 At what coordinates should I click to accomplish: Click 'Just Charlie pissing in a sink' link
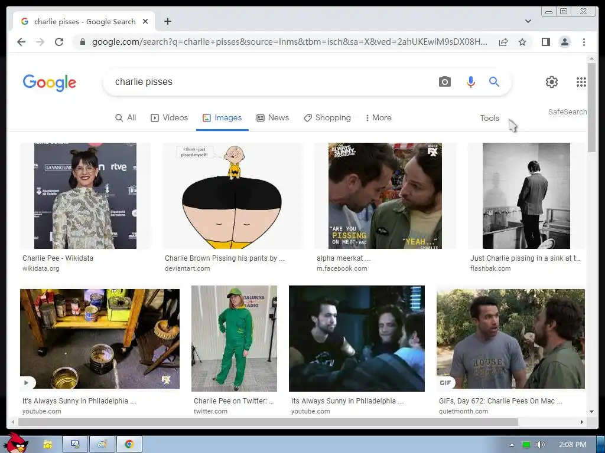(x=525, y=258)
